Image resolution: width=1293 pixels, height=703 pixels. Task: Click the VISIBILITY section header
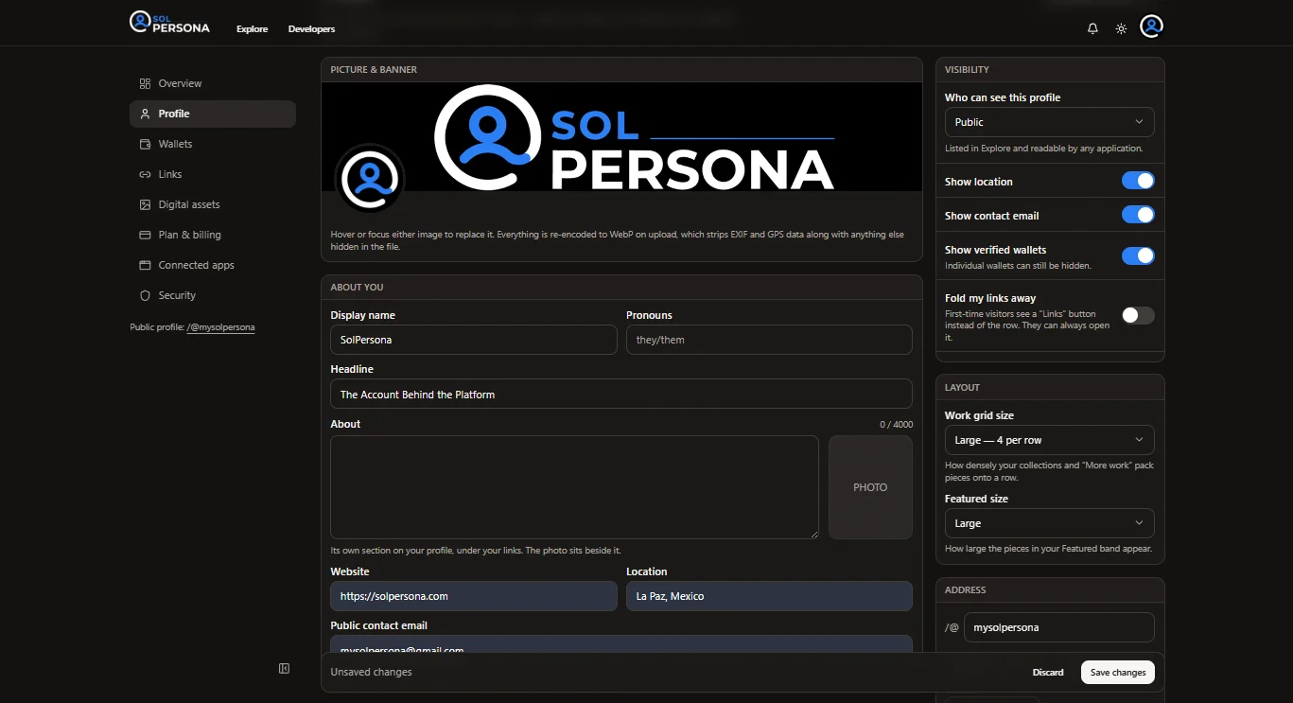point(967,70)
